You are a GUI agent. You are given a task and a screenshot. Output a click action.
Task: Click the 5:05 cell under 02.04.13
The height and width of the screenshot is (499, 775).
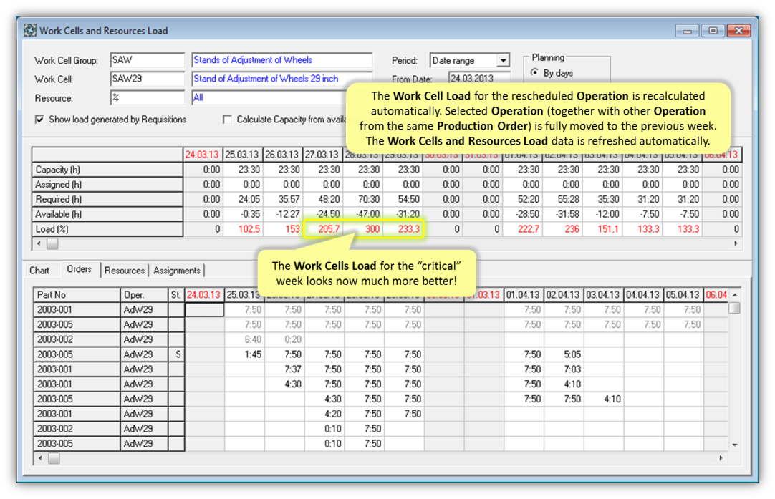(x=564, y=354)
